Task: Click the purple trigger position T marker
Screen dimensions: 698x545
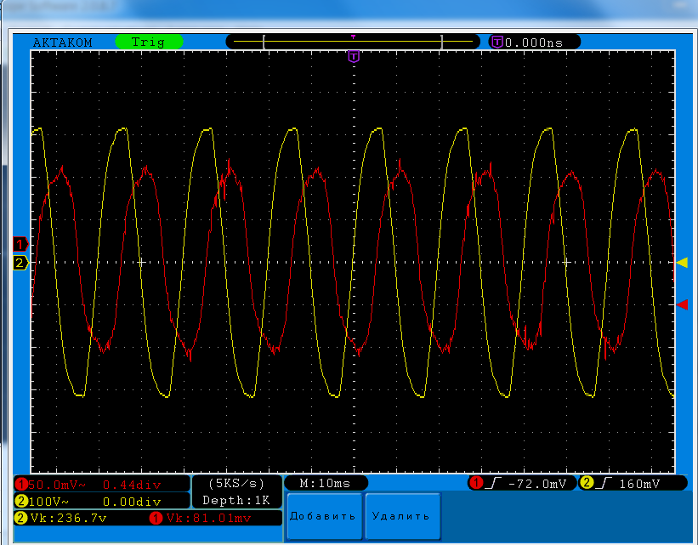Action: click(354, 57)
